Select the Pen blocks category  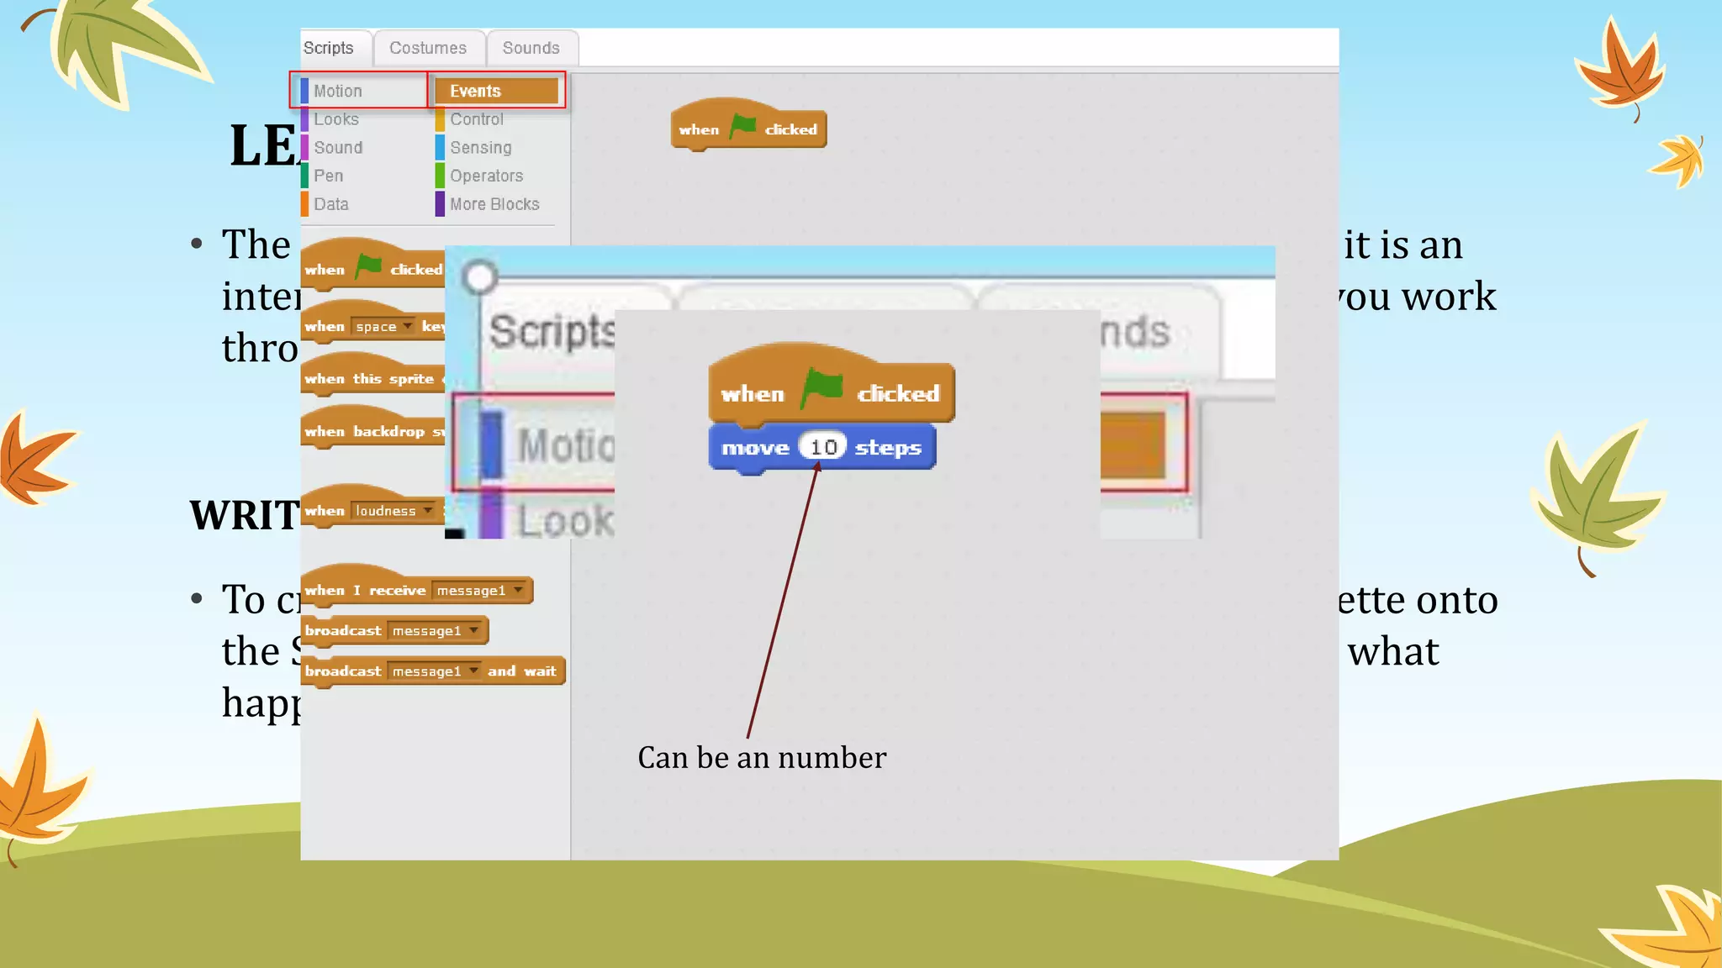(328, 176)
